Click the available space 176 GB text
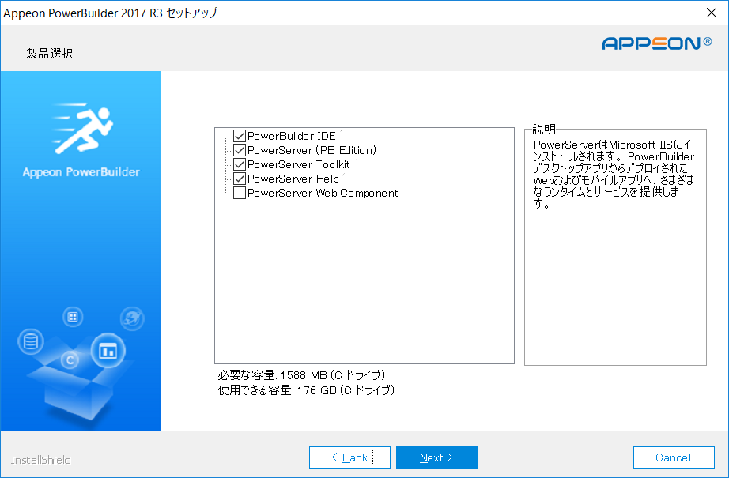The width and height of the screenshot is (729, 478). pos(306,390)
